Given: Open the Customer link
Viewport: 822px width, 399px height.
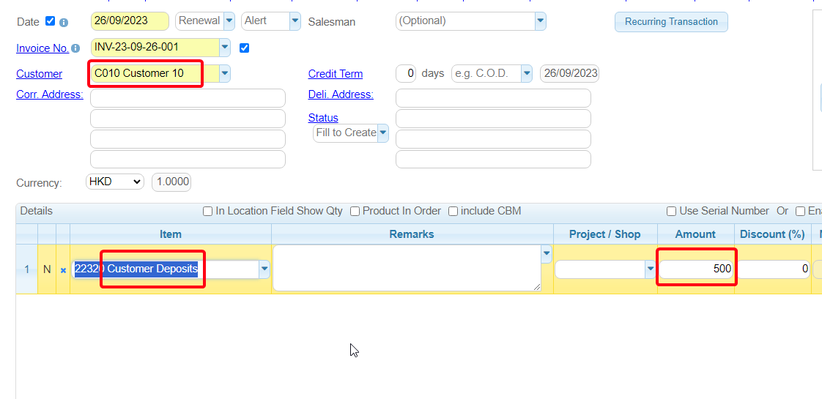Looking at the screenshot, I should coord(39,74).
